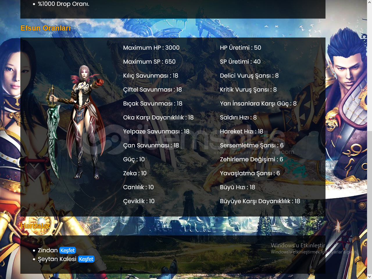Screen dimensions: 372x279
Task: Click the text 'Yarı İnsanlara Karşı Güç : 8'
Action: [258, 103]
